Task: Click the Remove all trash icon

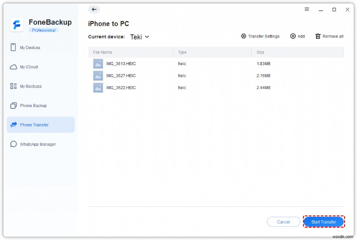Action: pyautogui.click(x=318, y=36)
